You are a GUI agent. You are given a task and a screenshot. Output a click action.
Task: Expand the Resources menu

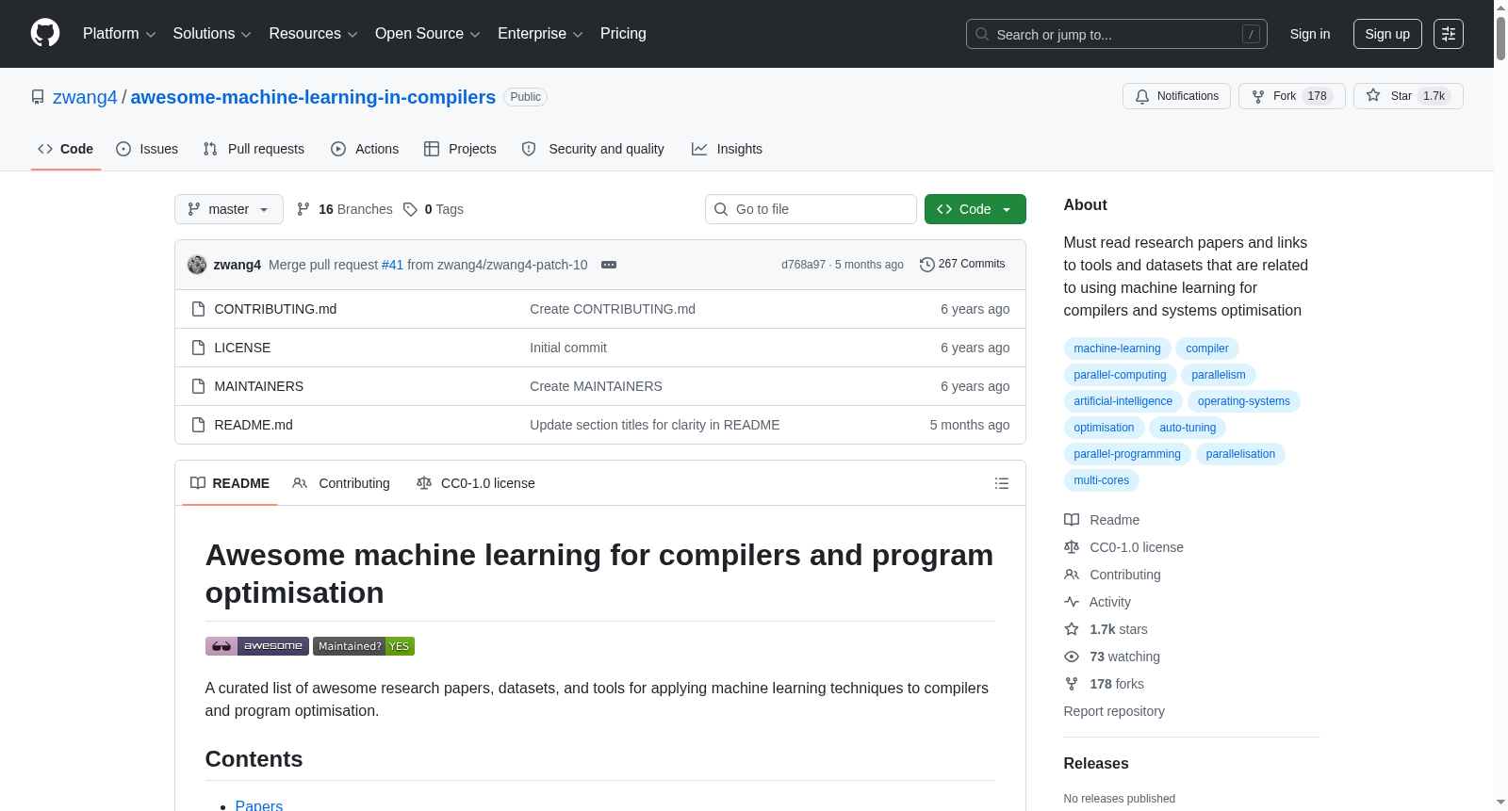point(313,34)
